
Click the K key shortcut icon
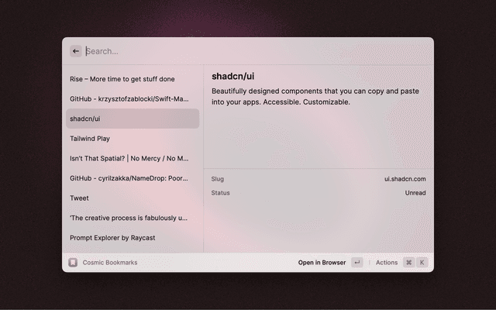tap(422, 263)
